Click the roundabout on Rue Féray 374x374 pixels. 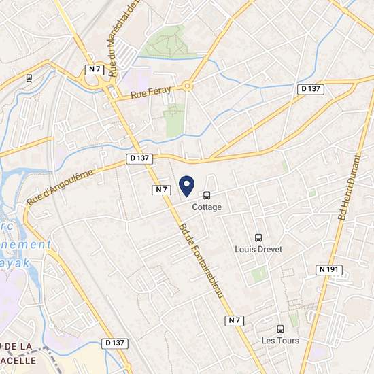[x=187, y=86]
